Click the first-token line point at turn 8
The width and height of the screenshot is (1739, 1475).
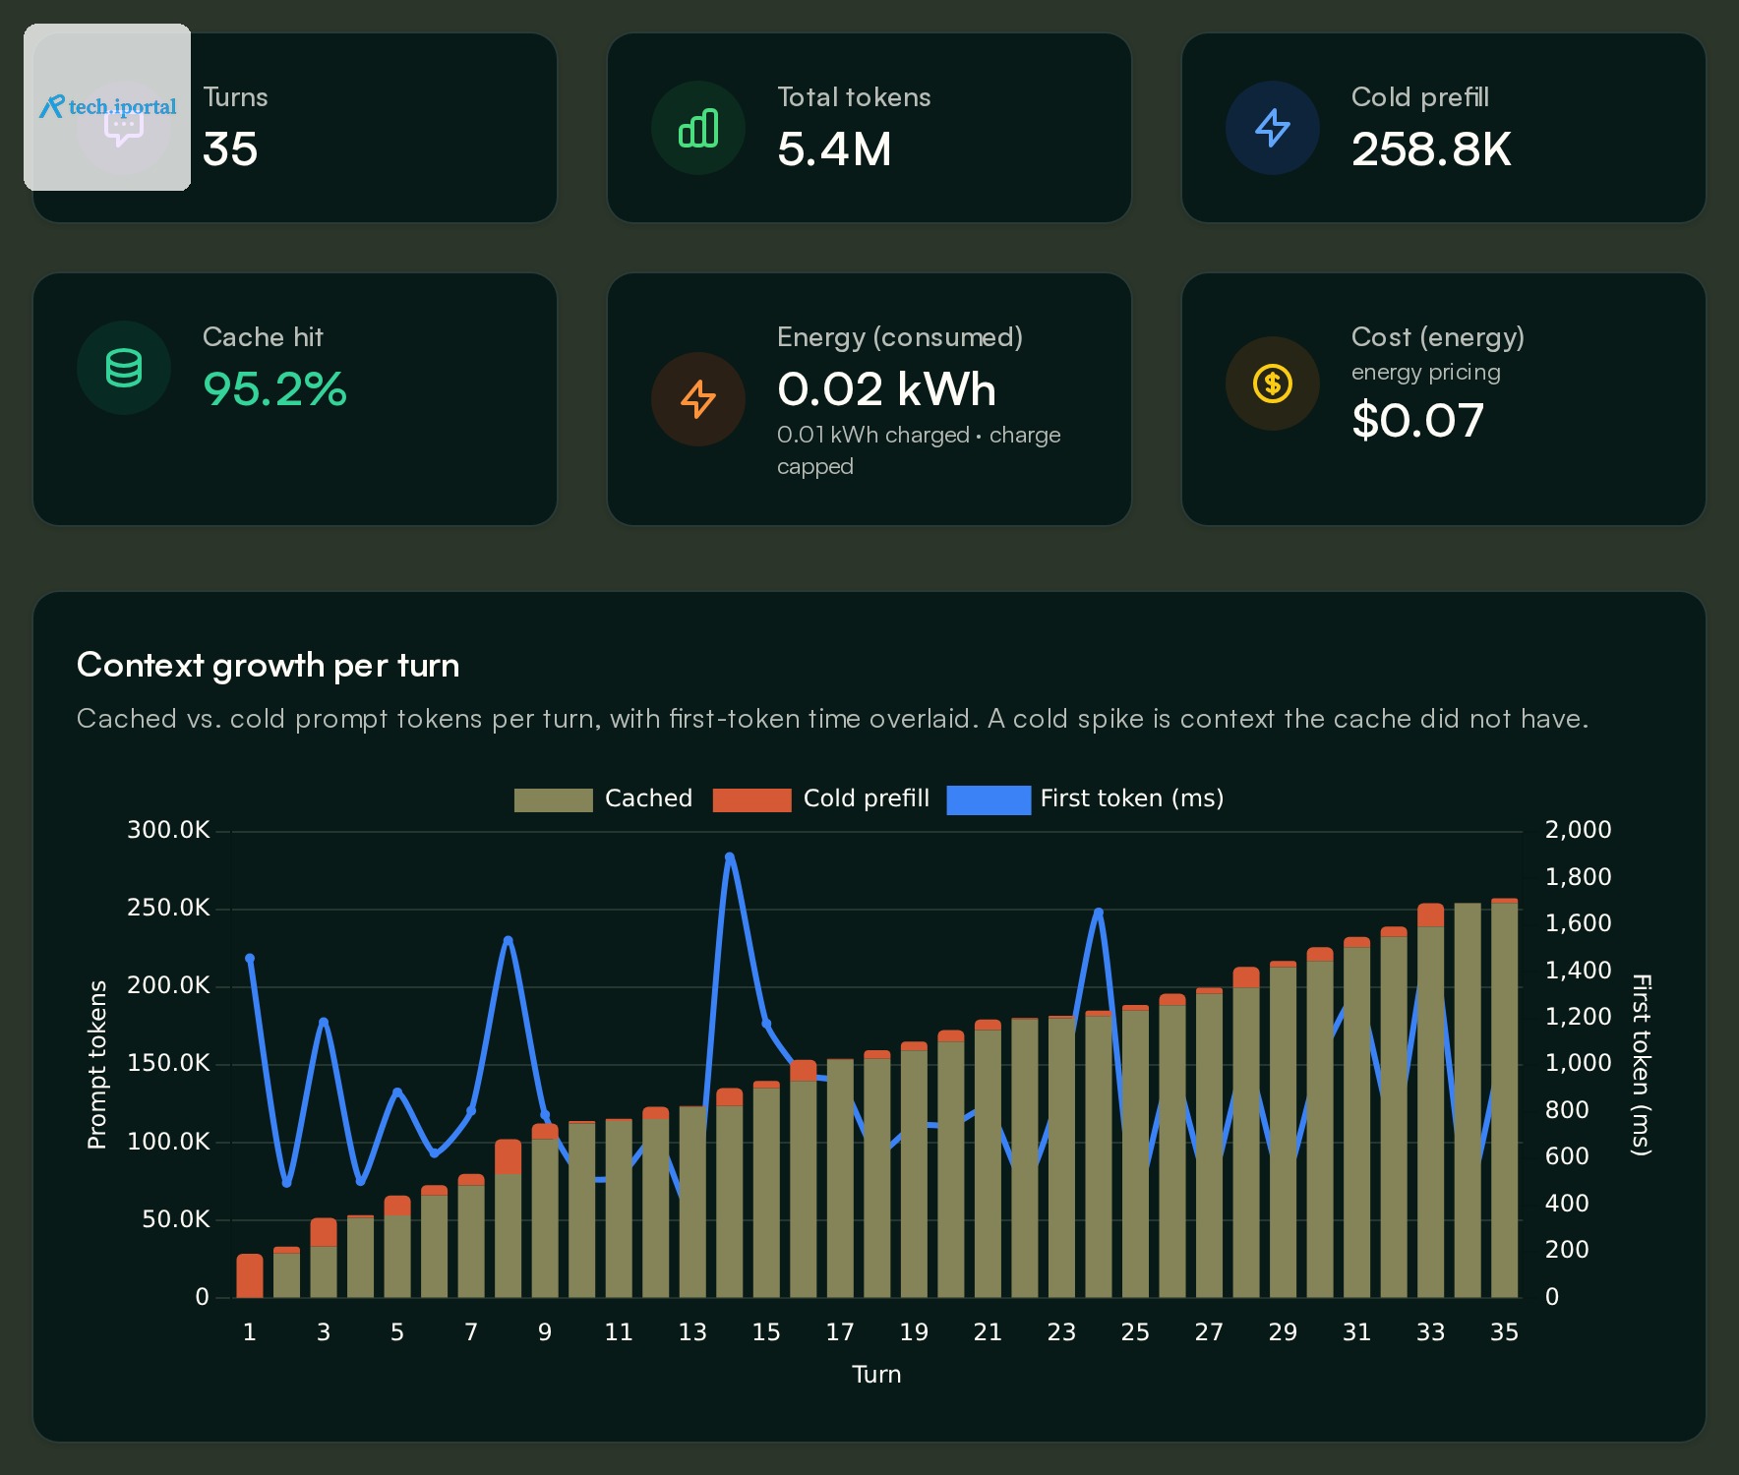pyautogui.click(x=508, y=941)
